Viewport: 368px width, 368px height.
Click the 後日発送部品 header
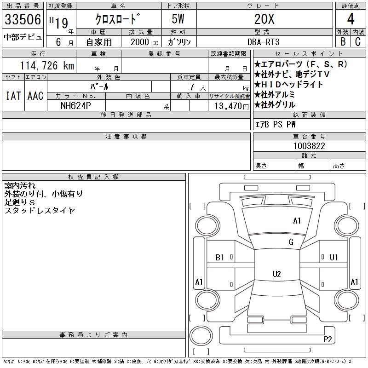[126, 115]
